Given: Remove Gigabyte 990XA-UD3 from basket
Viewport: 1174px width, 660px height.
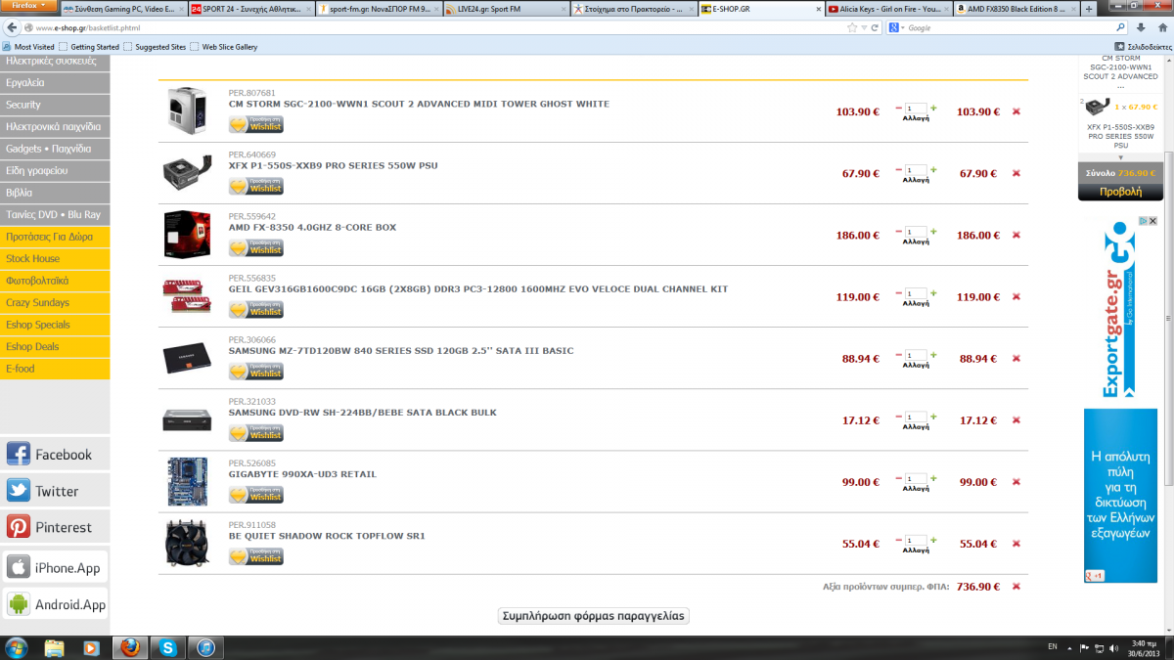Looking at the screenshot, I should (x=1016, y=482).
